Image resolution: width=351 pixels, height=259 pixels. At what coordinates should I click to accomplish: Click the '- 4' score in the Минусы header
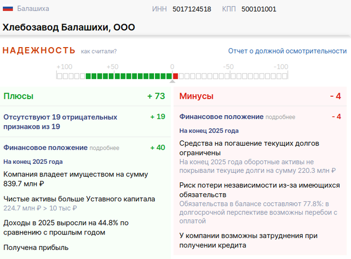[335, 96]
